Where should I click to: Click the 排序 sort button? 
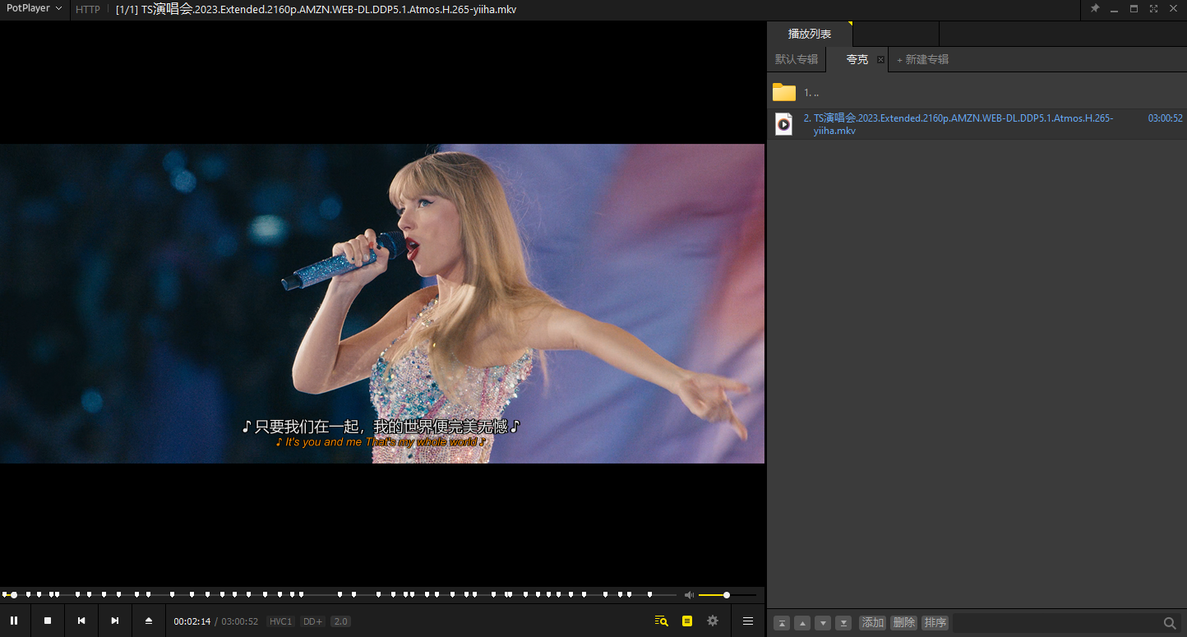click(935, 623)
